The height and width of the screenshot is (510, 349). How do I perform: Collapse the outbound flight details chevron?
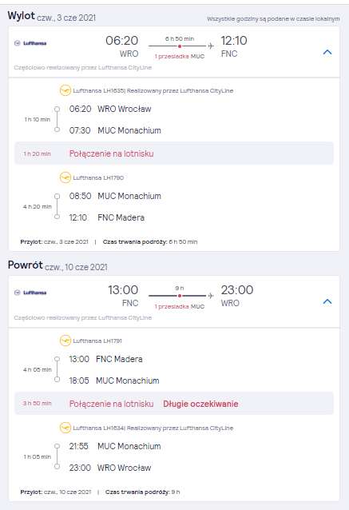coord(327,52)
